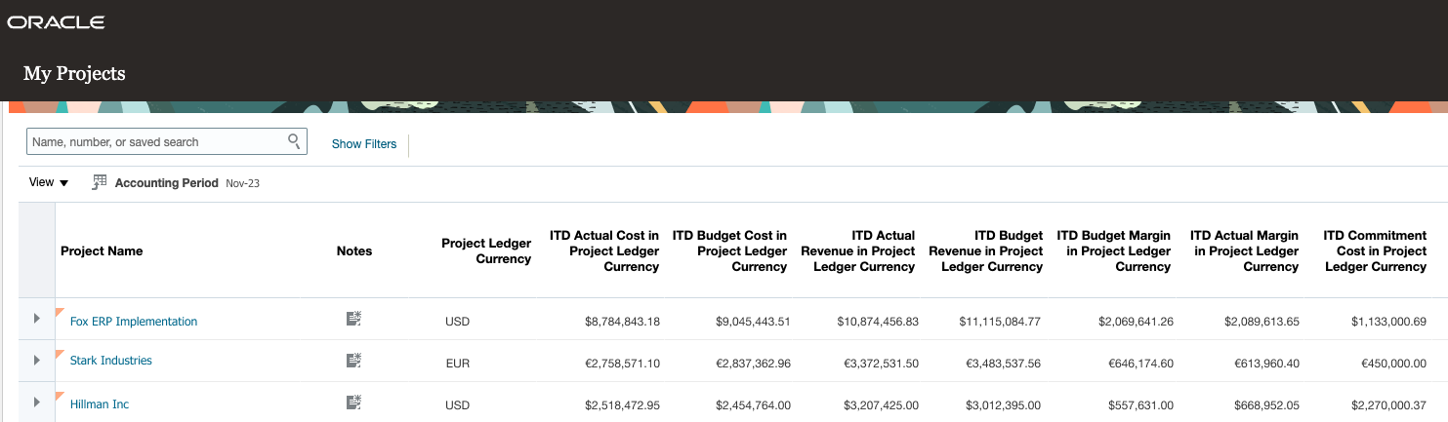Open Stark Industries project
The width and height of the screenshot is (1448, 422).
111,361
